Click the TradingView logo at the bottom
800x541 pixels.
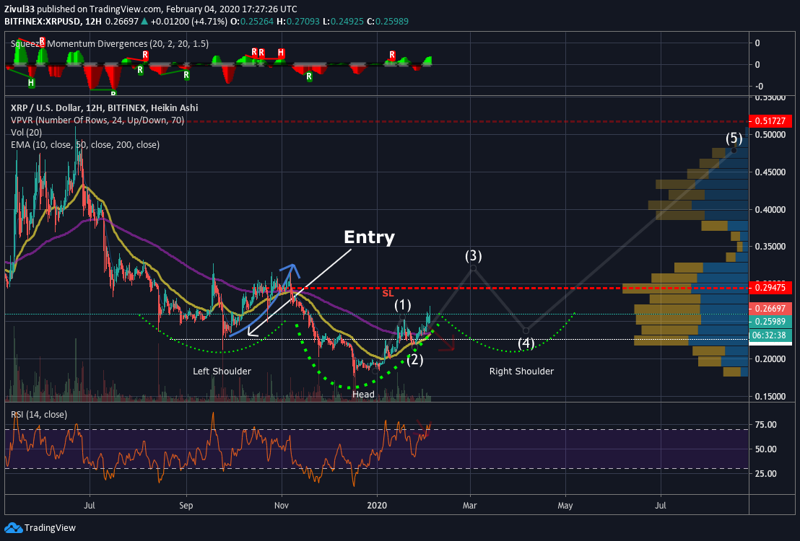[x=40, y=528]
